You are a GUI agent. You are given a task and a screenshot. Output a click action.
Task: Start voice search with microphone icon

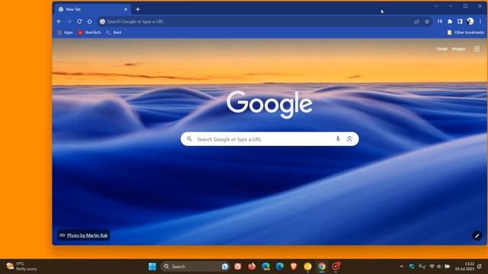338,139
